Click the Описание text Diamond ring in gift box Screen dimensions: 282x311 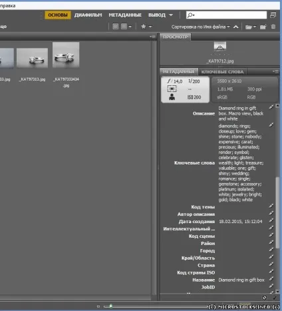[x=241, y=113]
